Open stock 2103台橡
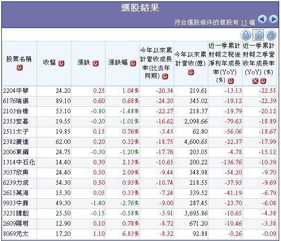The image size is (281, 241). (16, 111)
